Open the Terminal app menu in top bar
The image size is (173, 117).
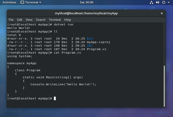tap(31, 2)
